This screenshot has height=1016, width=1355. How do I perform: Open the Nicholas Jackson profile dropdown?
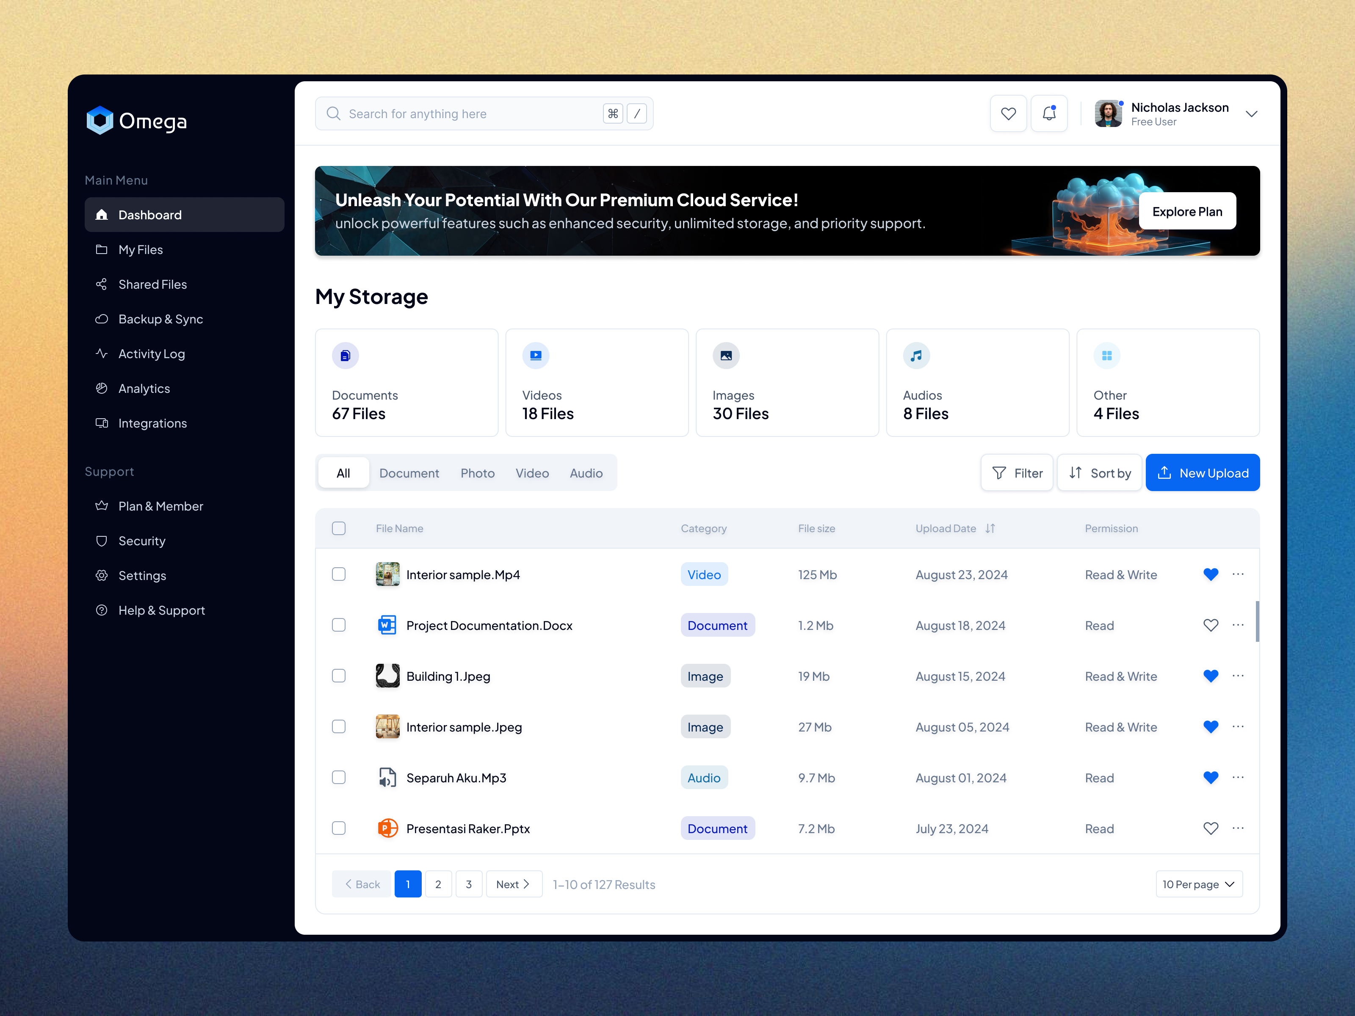[1252, 113]
